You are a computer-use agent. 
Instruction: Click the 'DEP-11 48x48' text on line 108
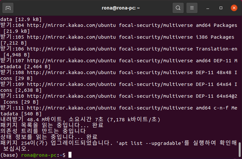pos(214,72)
